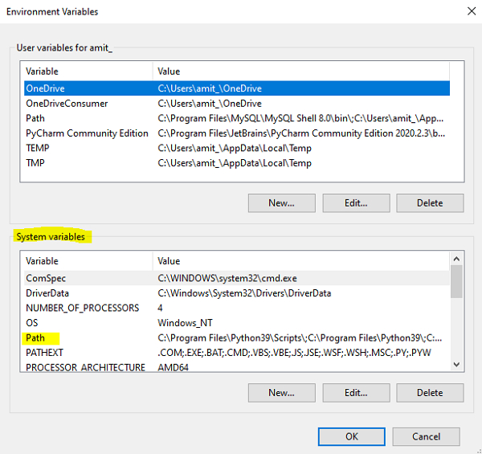Cancel the Environment Variables dialog

(x=427, y=436)
